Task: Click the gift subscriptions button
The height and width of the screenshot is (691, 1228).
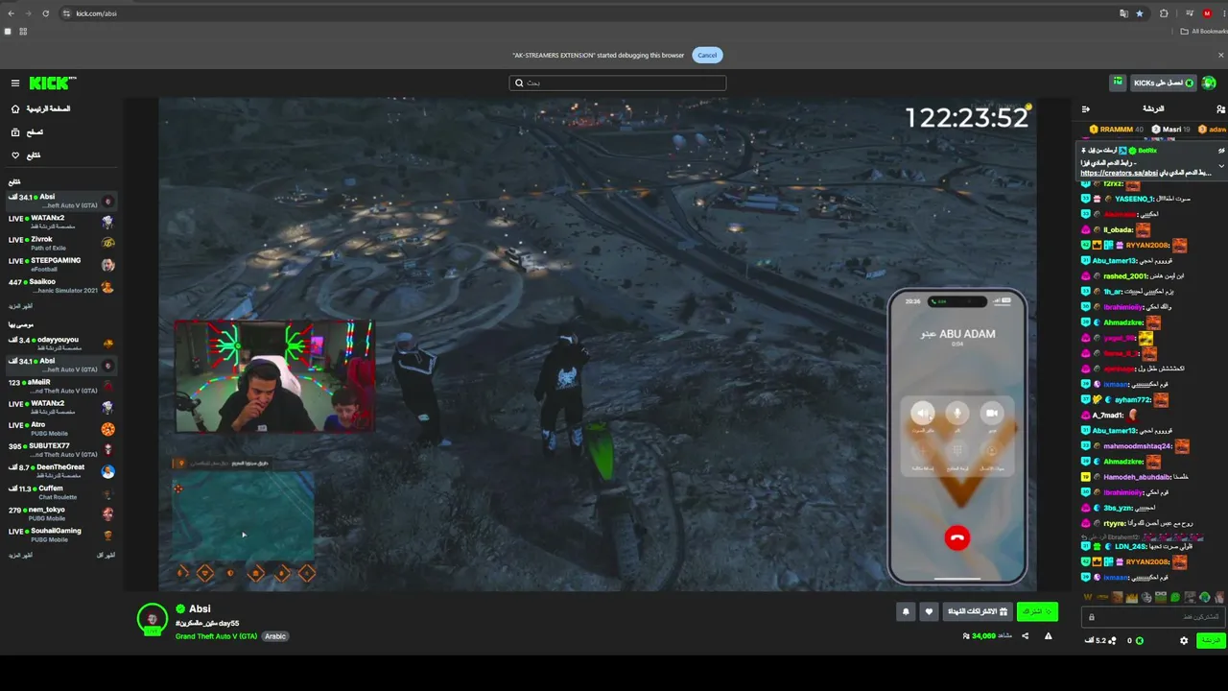Action: 978,611
